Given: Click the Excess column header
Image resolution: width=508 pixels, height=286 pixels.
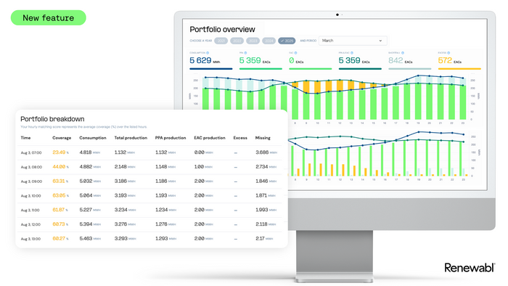Looking at the screenshot, I should [240, 138].
